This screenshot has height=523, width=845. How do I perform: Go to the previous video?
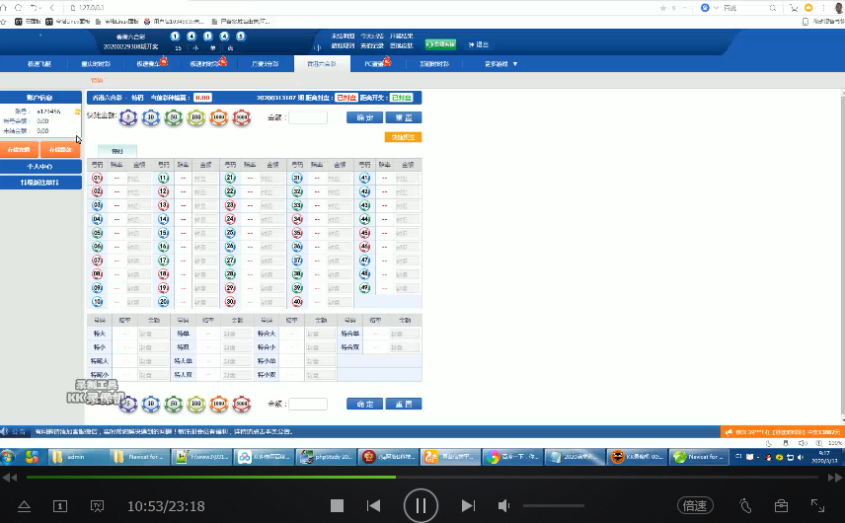tap(373, 505)
